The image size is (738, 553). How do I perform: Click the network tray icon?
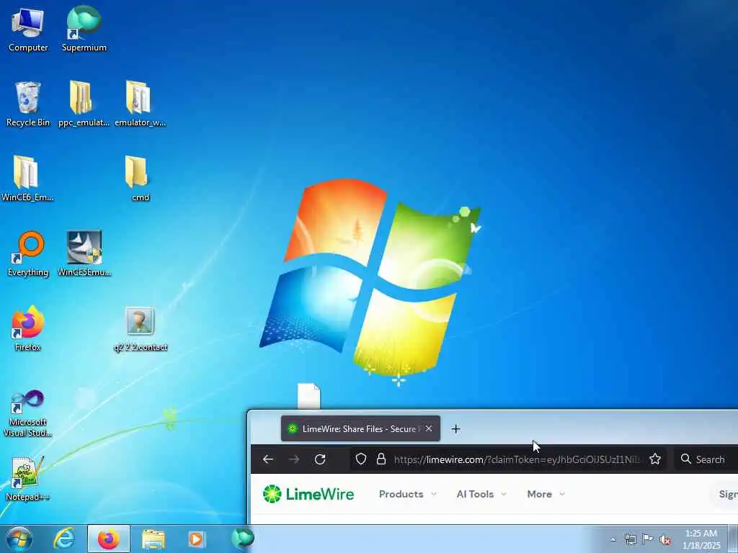(x=630, y=539)
